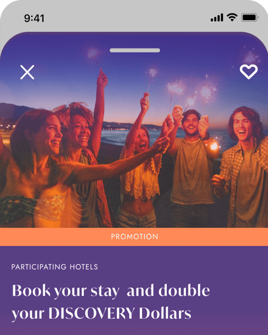Close the promotion sheet with the X icon
Viewport: 268px width, 335px height.
click(27, 72)
